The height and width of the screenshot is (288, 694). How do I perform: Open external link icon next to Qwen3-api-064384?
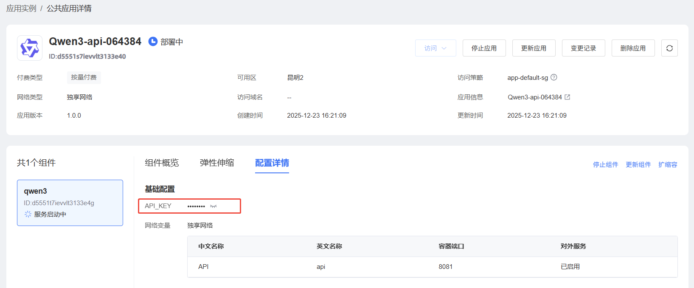point(568,97)
